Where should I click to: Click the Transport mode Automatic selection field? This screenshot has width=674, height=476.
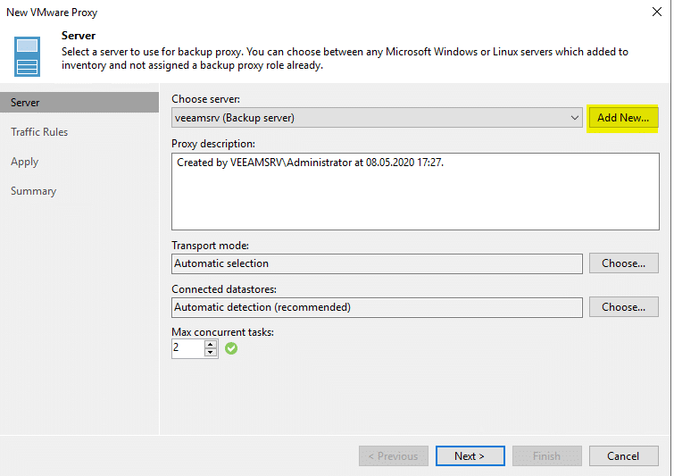pyautogui.click(x=377, y=263)
